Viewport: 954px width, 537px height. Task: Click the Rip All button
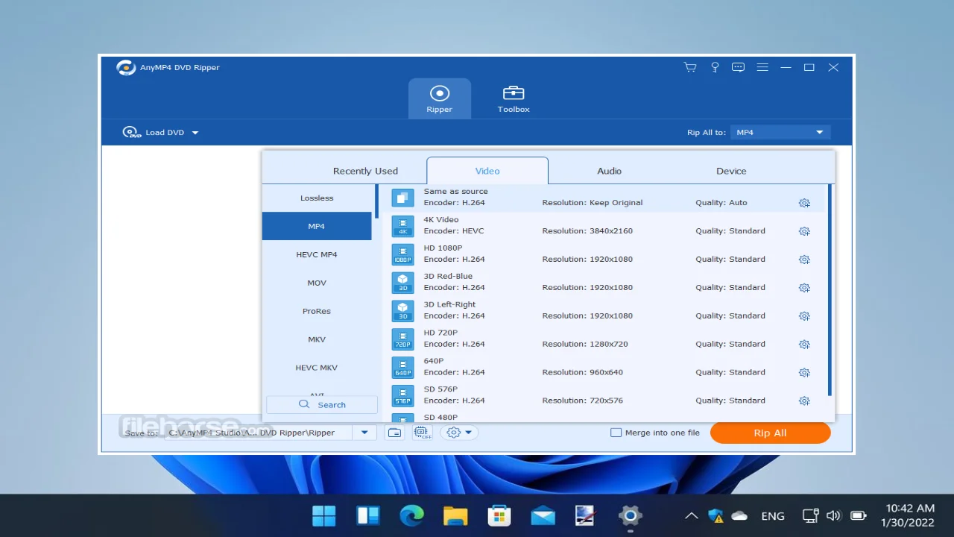[770, 433]
